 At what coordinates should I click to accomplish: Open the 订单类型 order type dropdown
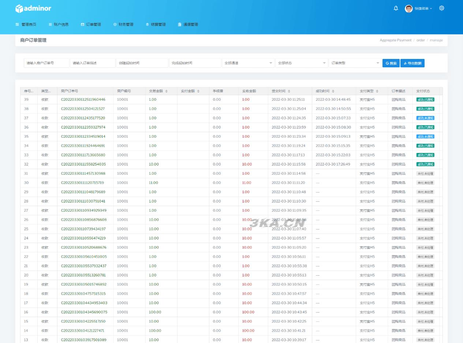pos(355,63)
